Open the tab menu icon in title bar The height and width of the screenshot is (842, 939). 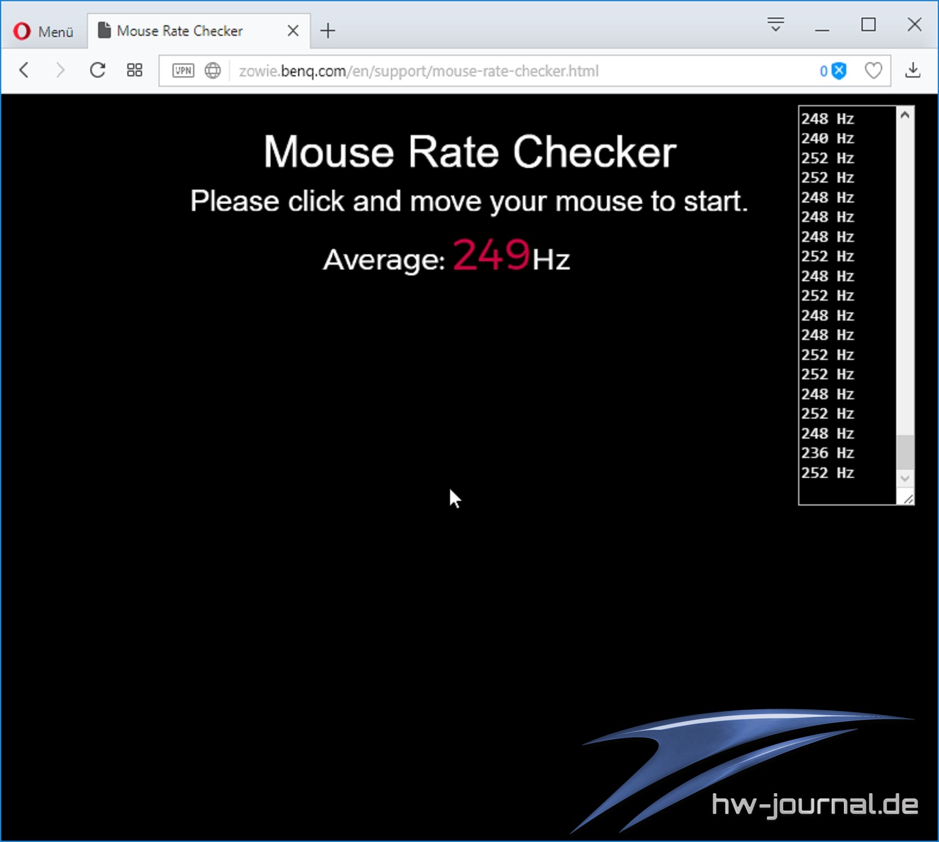pos(775,24)
